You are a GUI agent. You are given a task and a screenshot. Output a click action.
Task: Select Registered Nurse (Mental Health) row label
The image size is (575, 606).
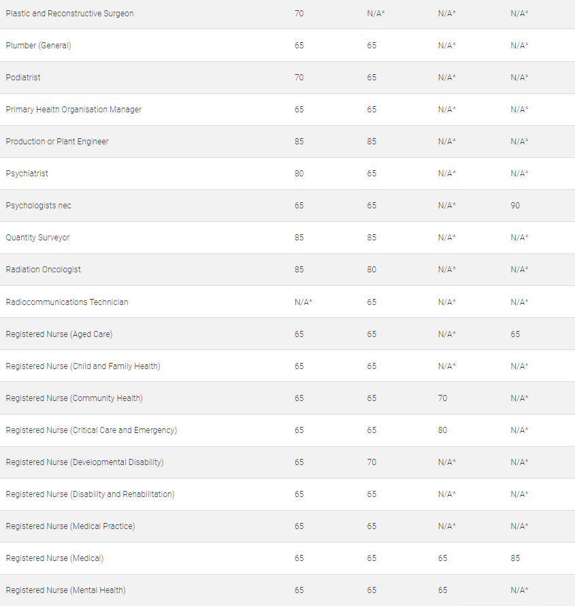coord(65,590)
